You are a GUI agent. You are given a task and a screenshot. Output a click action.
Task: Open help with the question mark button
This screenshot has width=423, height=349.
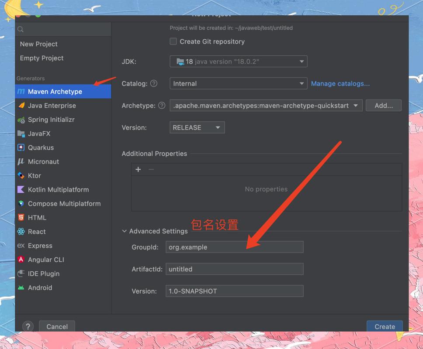[28, 326]
